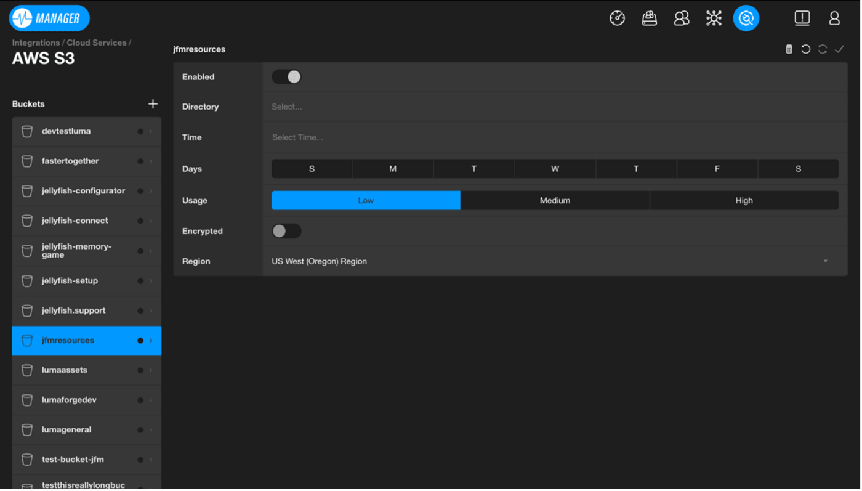
Task: Open the Directory select dropdown
Action: point(554,107)
